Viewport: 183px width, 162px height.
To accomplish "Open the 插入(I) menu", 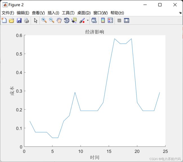I will [53, 13].
